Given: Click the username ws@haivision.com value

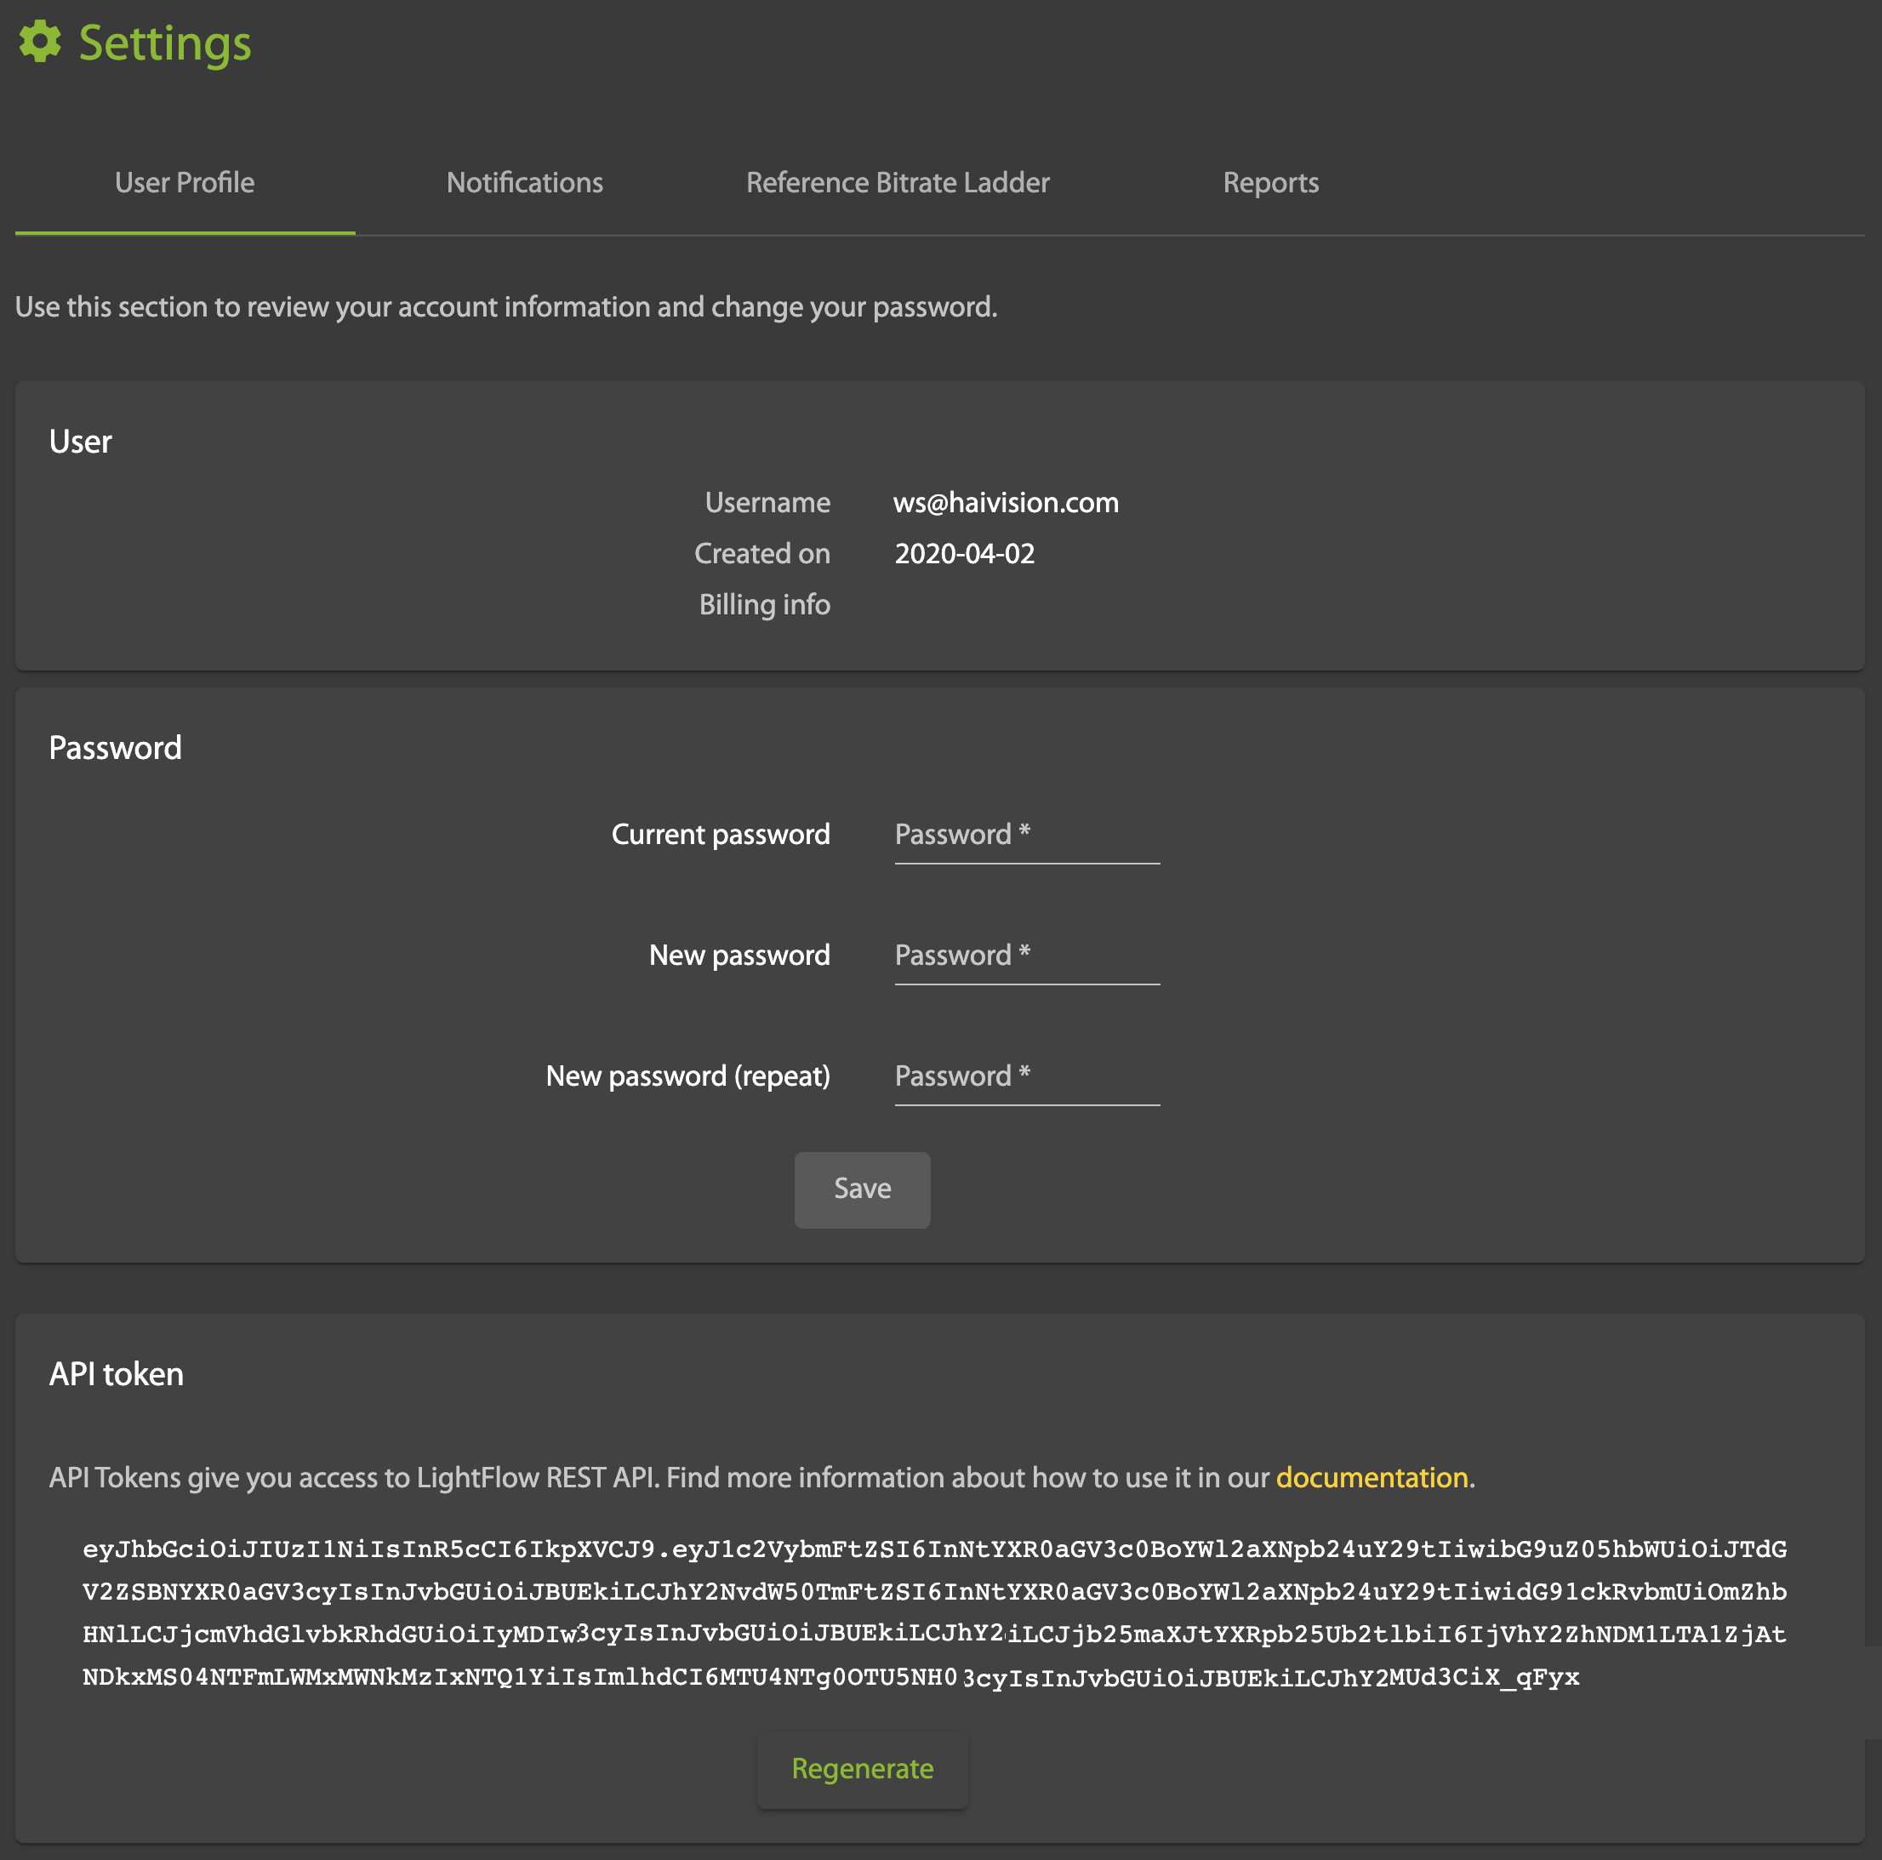Looking at the screenshot, I should (x=1006, y=503).
